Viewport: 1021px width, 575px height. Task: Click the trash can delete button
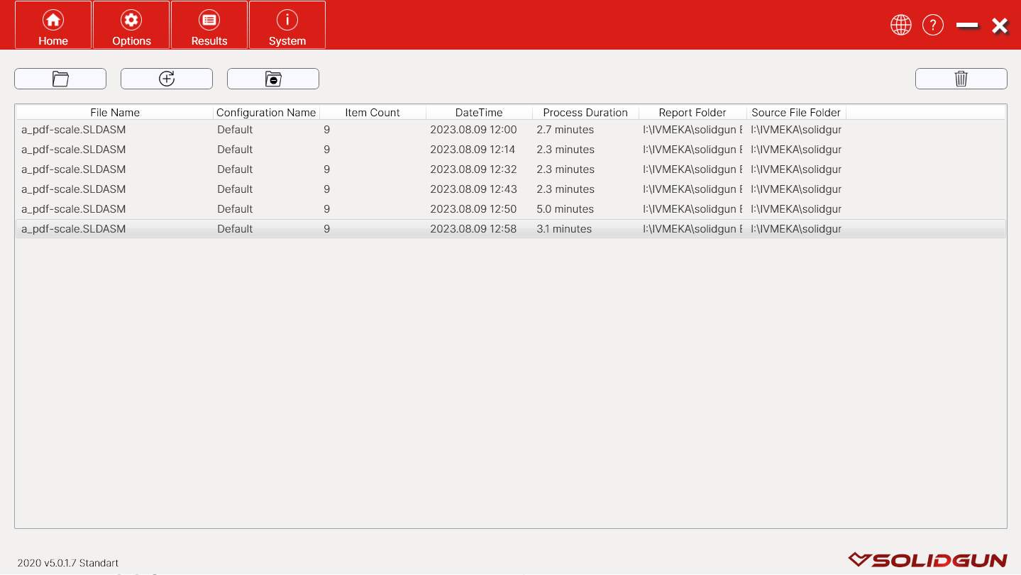pos(961,79)
